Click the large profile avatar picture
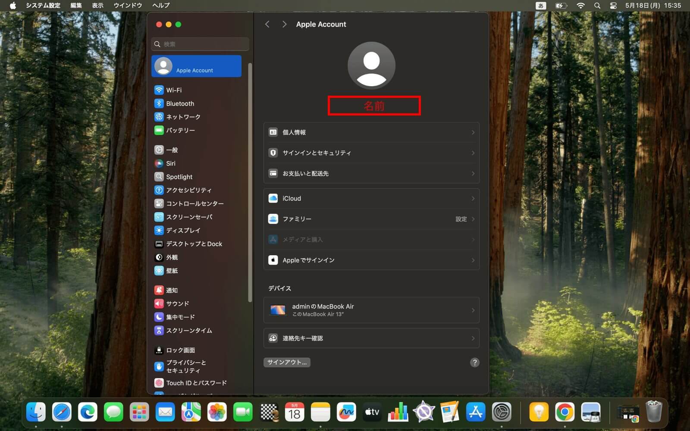The image size is (690, 431). [371, 66]
